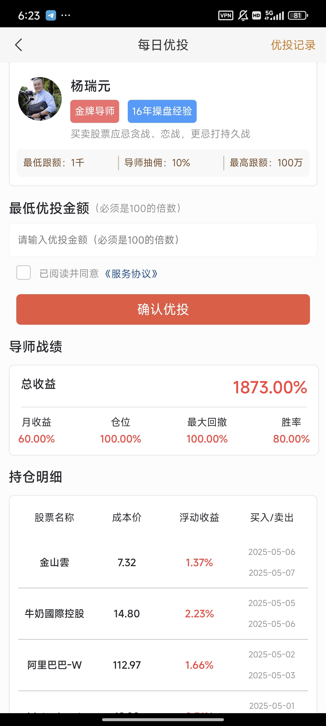
Task: Tap the battery indicator icon
Action: (x=298, y=15)
